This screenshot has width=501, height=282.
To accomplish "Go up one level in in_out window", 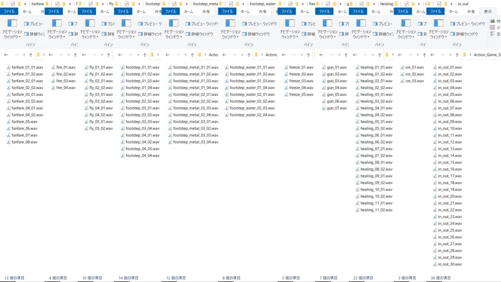I will tap(457, 55).
